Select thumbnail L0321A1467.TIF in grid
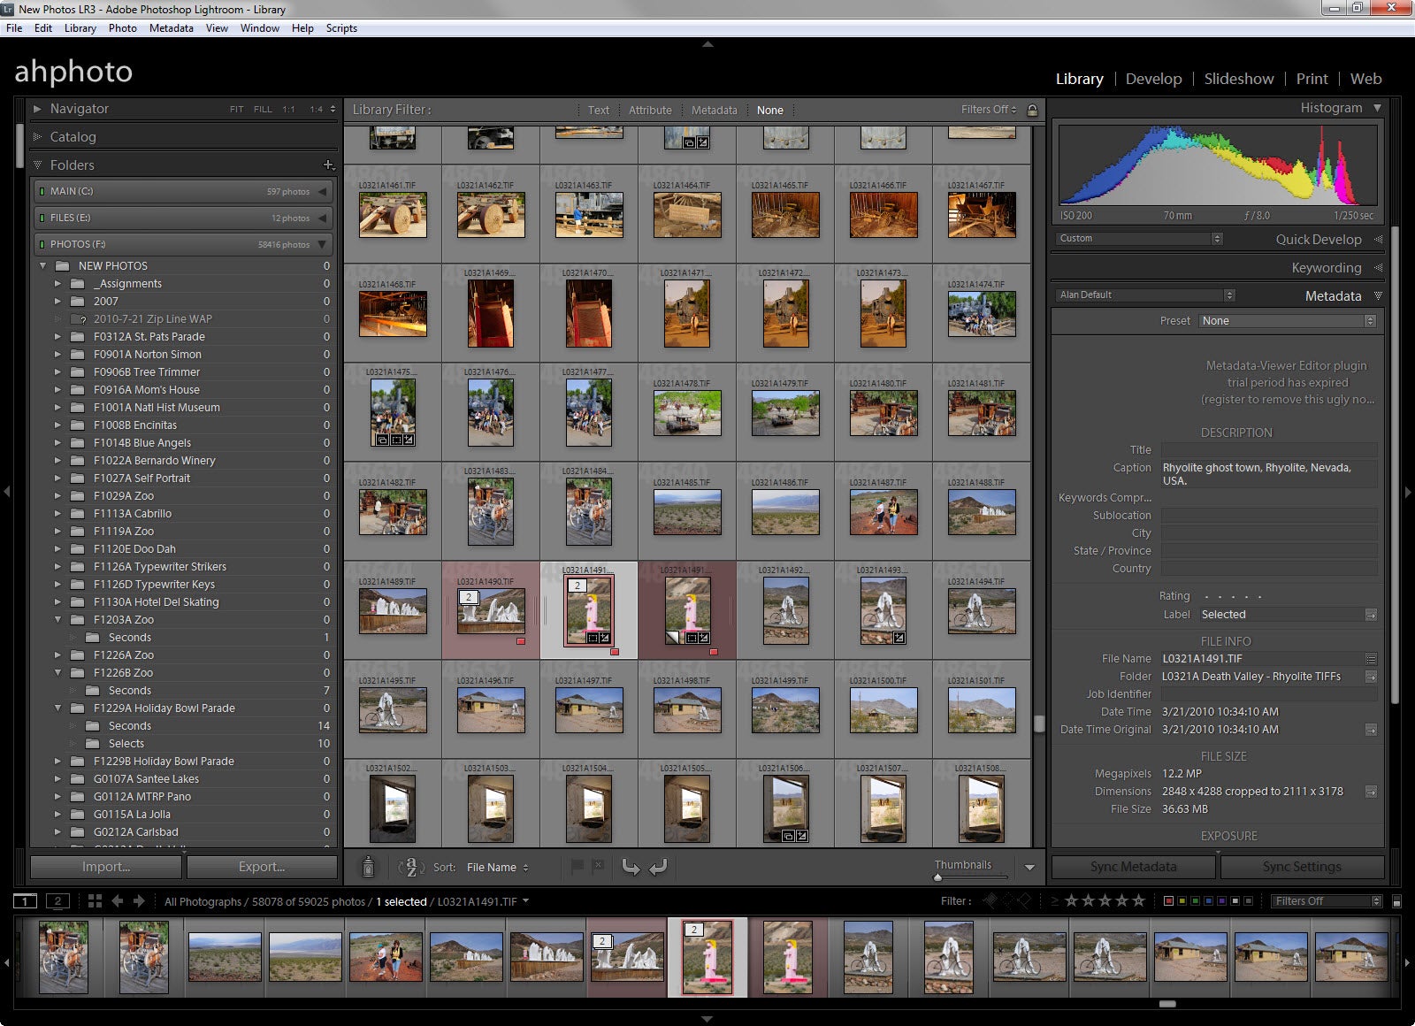The width and height of the screenshot is (1415, 1026). 982,216
